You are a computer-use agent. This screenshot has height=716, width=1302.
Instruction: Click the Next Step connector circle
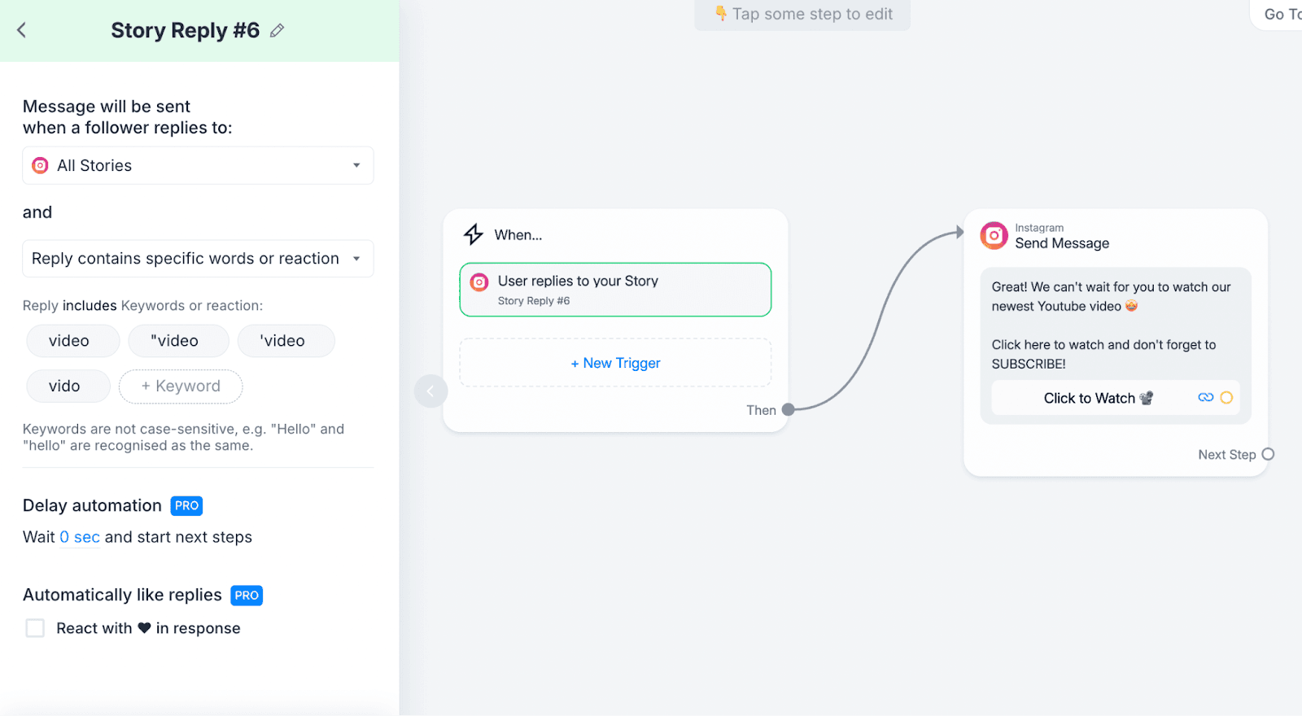1268,454
